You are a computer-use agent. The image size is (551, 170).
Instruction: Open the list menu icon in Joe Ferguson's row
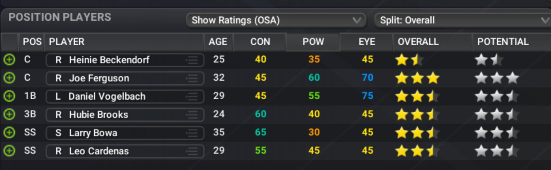click(192, 78)
